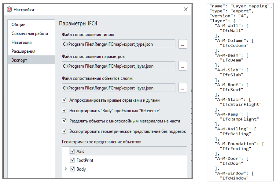The height and width of the screenshot is (183, 276).
Task: Toggle Аппроксимировать кривые отрезками и дугами checkbox
Action: pyautogui.click(x=64, y=100)
